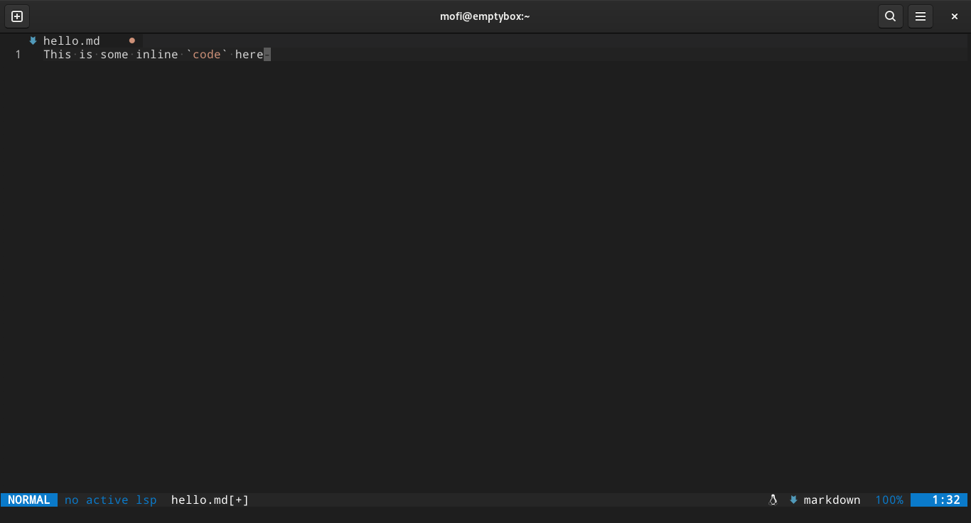Screen dimensions: 971x523
Task: Open a new terminal tab with the plus icon
Action: (x=16, y=16)
